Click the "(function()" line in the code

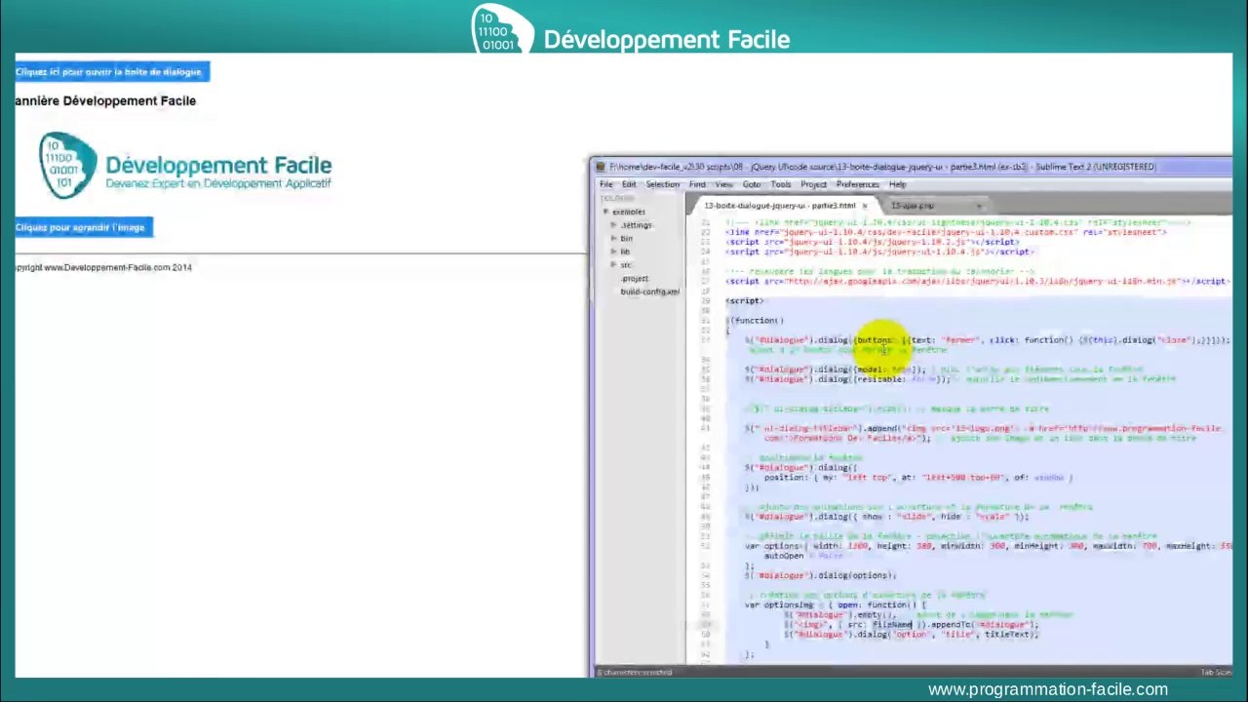click(x=756, y=321)
